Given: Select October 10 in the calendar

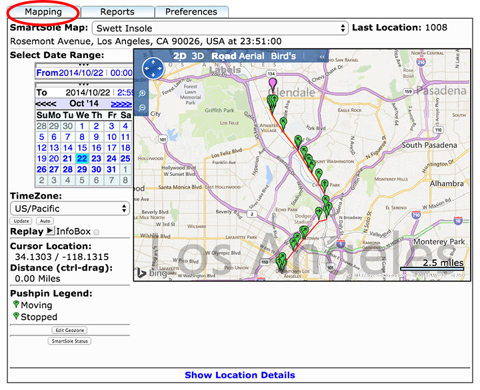Looking at the screenshot, I should tap(111, 137).
